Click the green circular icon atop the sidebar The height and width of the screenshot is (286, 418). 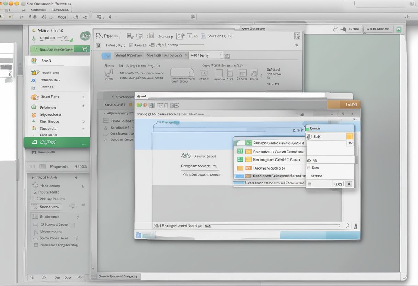coord(85,35)
